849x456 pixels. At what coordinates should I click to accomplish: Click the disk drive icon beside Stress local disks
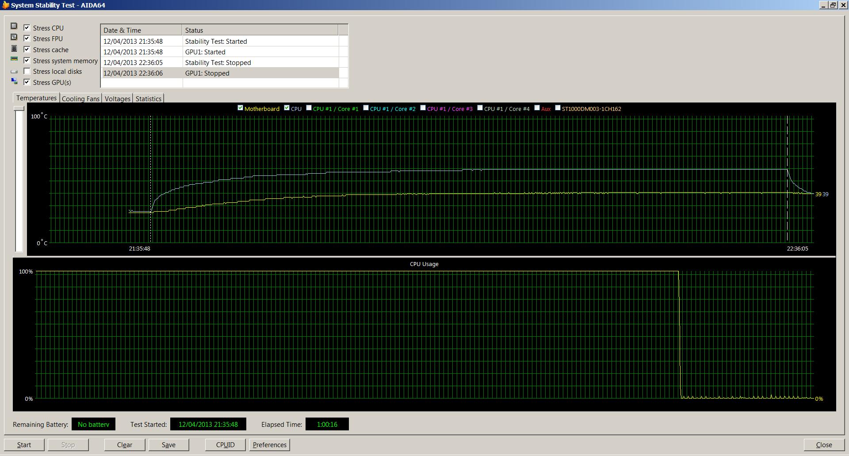[x=14, y=72]
